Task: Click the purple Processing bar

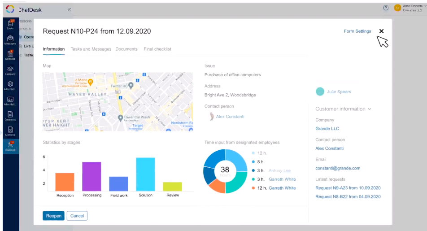Action: 92,177
